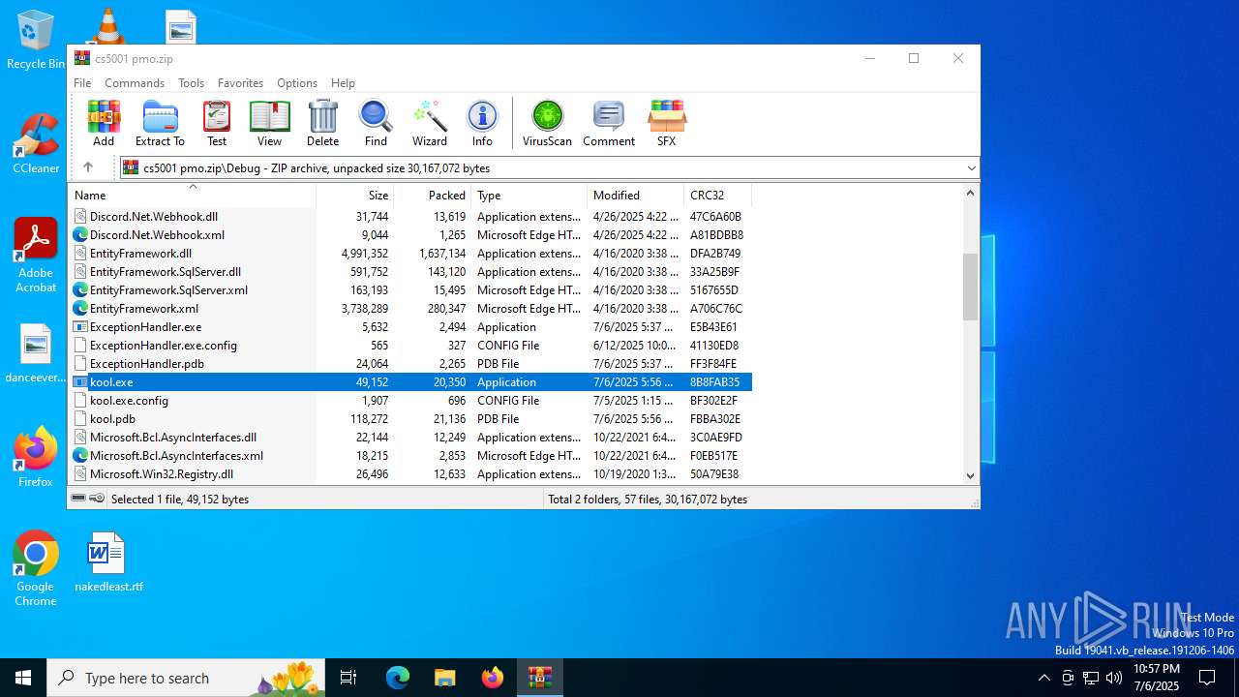Image resolution: width=1239 pixels, height=697 pixels.
Task: Open the View toolbar icon
Action: pos(269,123)
